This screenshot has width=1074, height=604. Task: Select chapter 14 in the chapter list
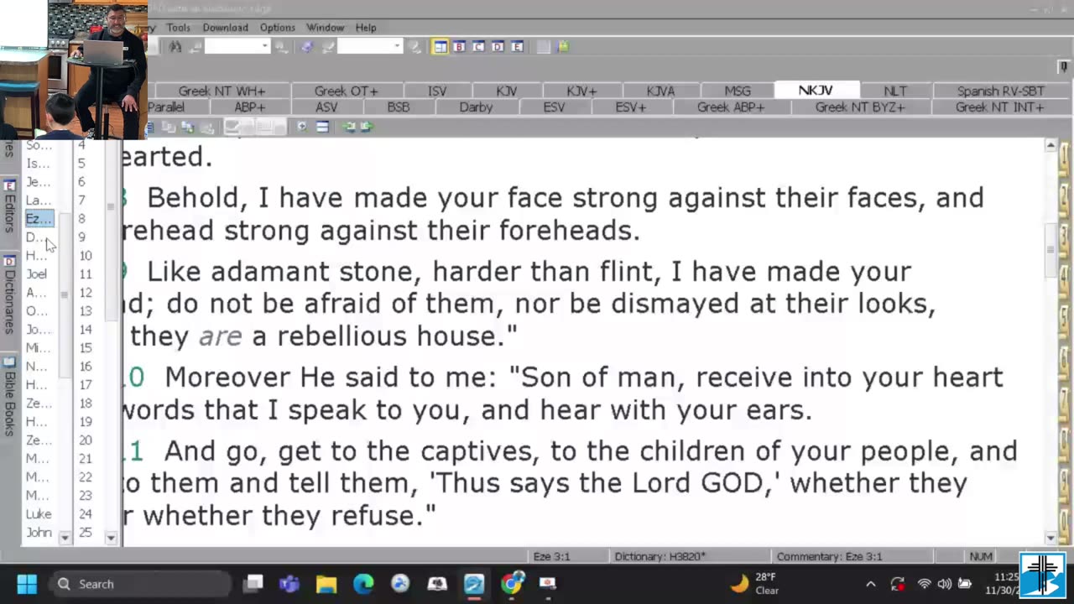[x=86, y=329]
